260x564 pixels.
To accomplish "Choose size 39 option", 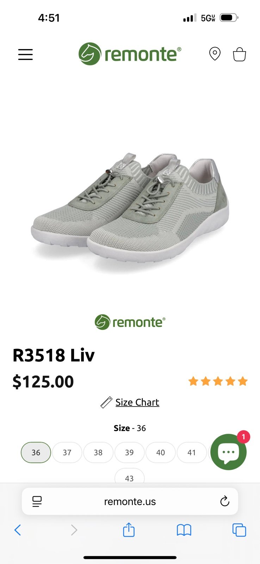I will pos(129,452).
